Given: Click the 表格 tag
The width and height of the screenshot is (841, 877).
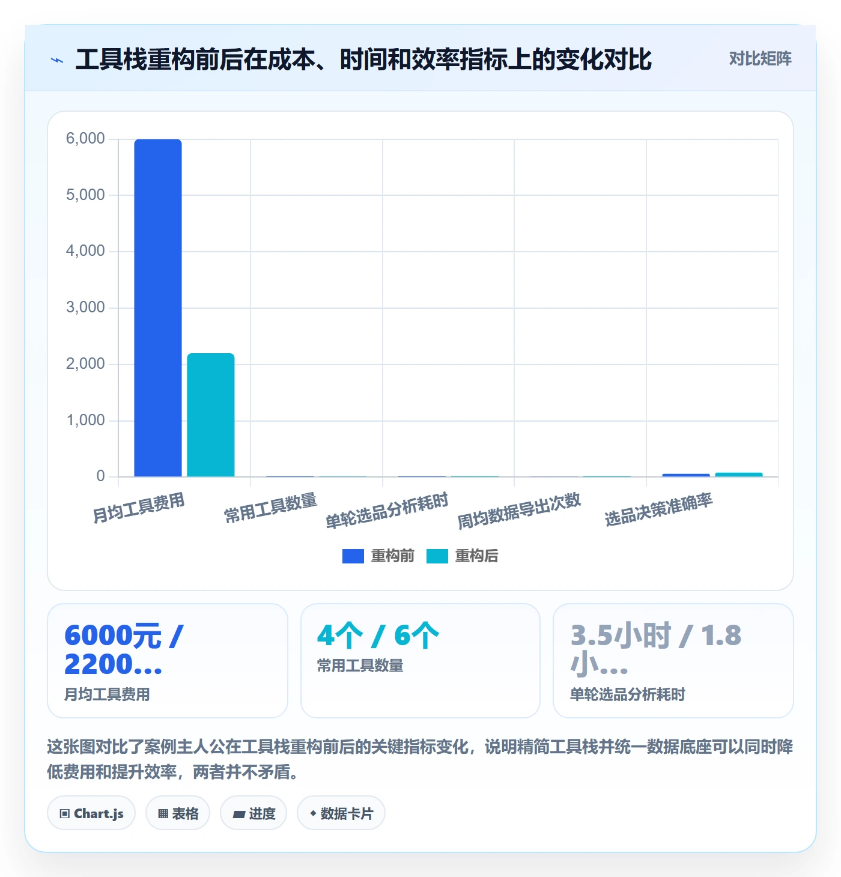Looking at the screenshot, I should click(178, 813).
